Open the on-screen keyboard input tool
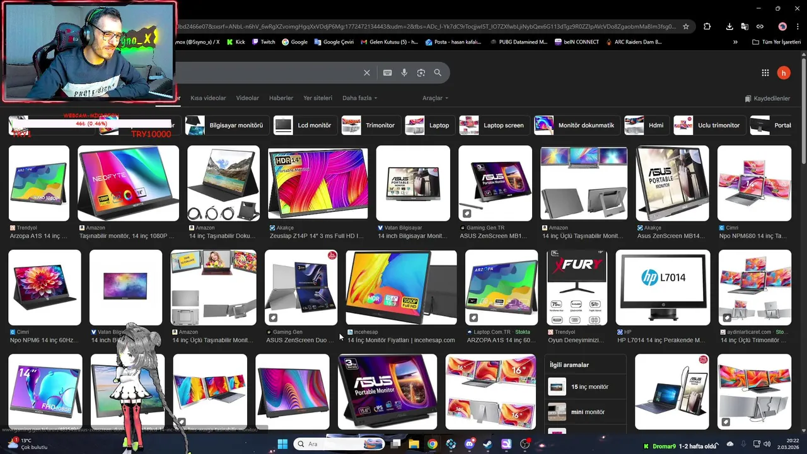The height and width of the screenshot is (454, 807). [388, 73]
